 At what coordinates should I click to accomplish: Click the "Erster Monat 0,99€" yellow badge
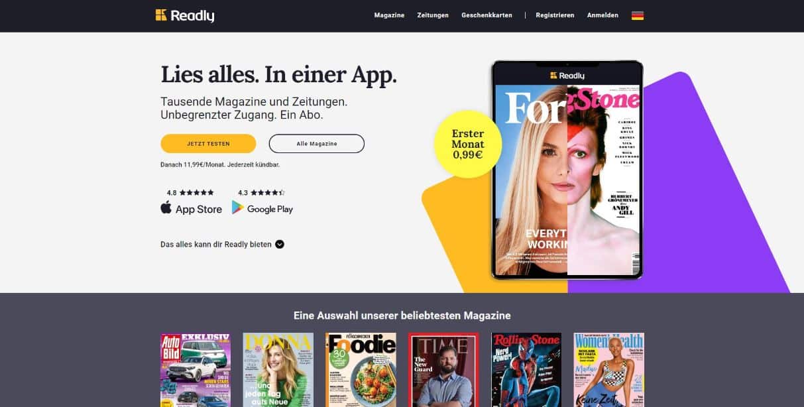(468, 145)
